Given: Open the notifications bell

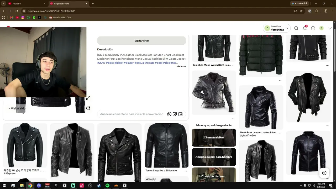Looking at the screenshot, I should click(304, 28).
